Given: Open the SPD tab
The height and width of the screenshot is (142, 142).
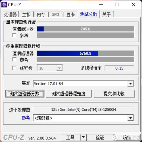Looking at the screenshot, I should [56, 15].
